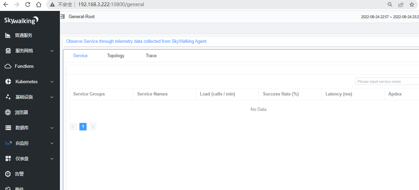Switch to the Topology tab
Image resolution: width=419 pixels, height=190 pixels.
[116, 55]
